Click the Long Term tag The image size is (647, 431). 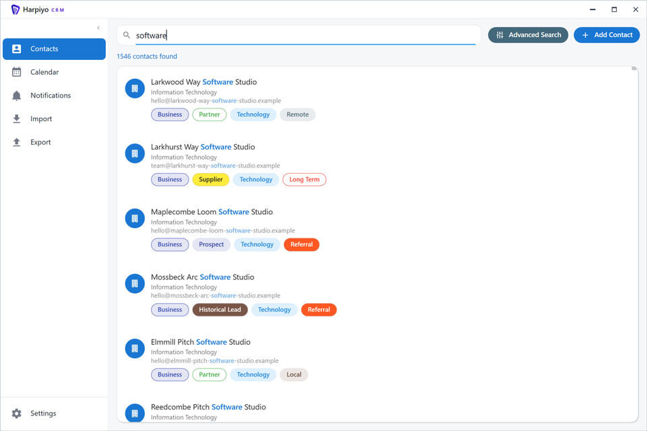tap(304, 179)
